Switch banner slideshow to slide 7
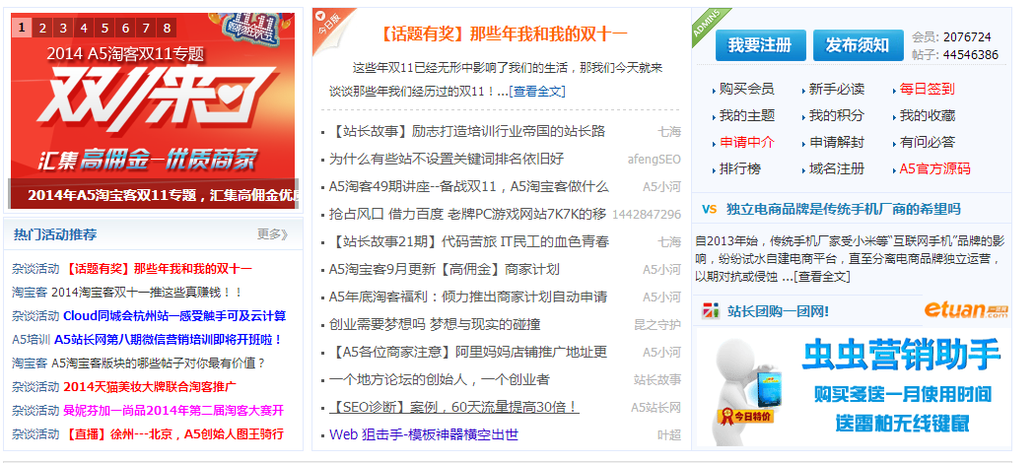Viewport: 1035px width, 463px height. coord(146,28)
